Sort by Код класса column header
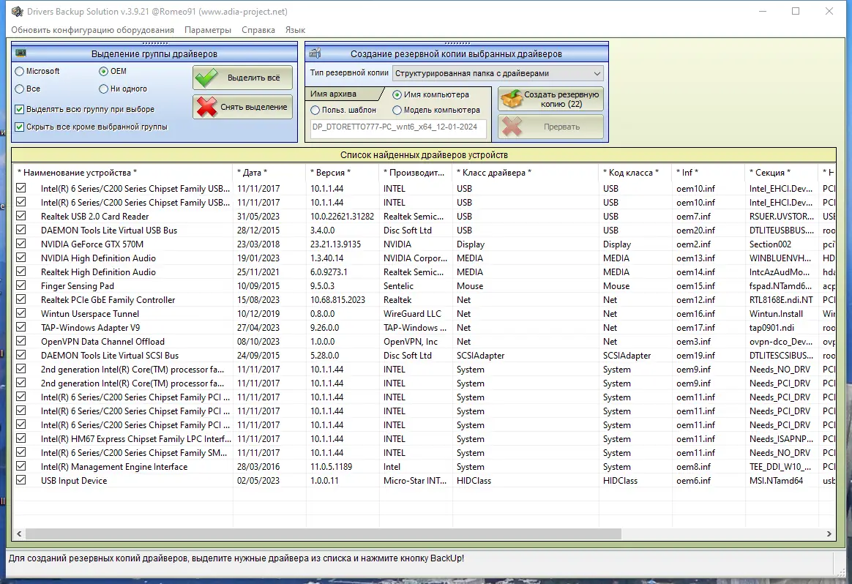The height and width of the screenshot is (584, 852). click(635, 173)
